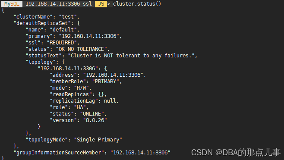This screenshot has width=284, height=160.
Task: Click the topologyMode value Single-Primary
Action: click(98, 140)
